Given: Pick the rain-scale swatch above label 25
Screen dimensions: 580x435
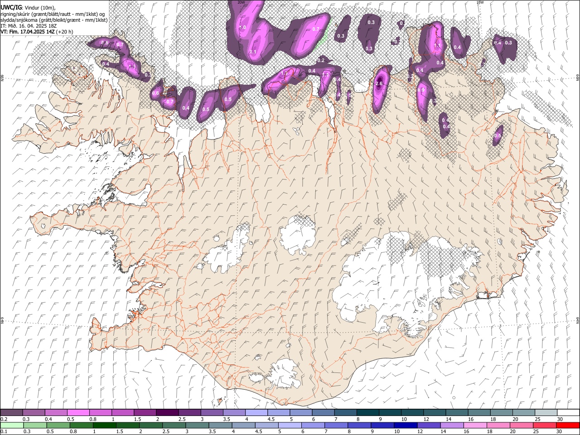Looking at the screenshot, I should coord(545,425).
